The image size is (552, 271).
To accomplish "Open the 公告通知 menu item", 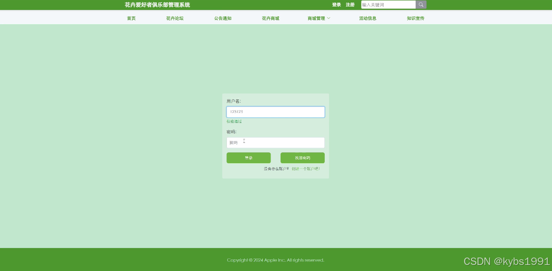I will pyautogui.click(x=223, y=18).
